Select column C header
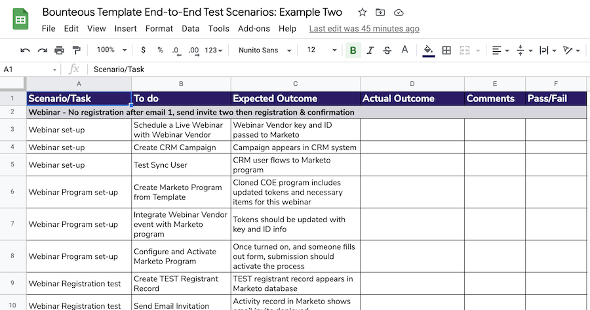The height and width of the screenshot is (310, 590). (x=296, y=84)
